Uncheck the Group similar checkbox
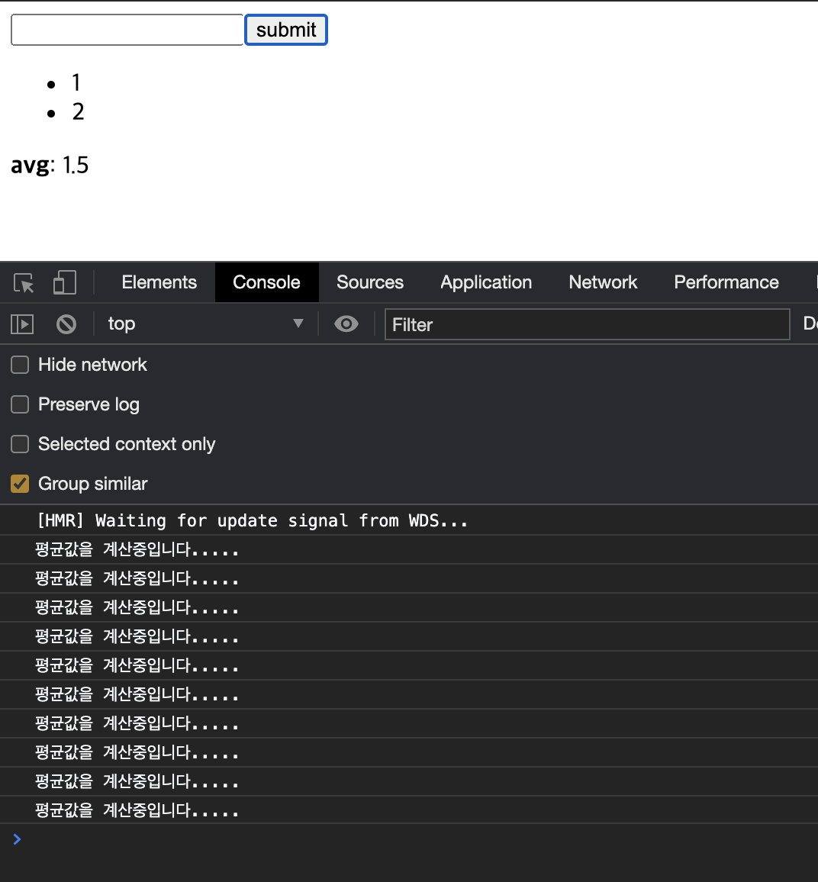The height and width of the screenshot is (882, 818). pos(20,484)
